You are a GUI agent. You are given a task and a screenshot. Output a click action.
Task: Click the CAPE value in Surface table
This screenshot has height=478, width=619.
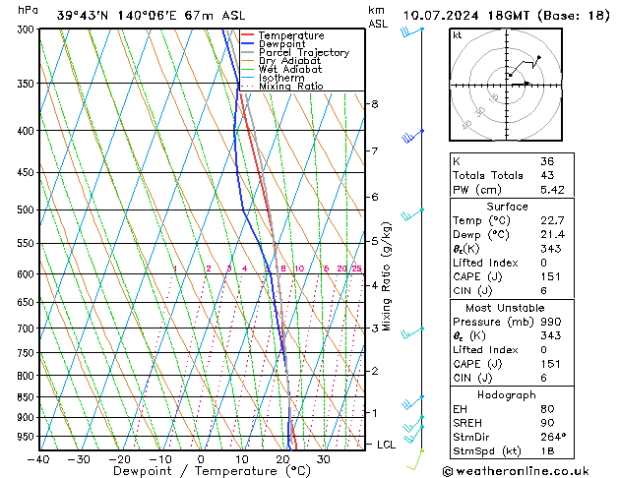pyautogui.click(x=550, y=276)
